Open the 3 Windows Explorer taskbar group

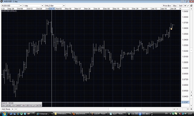tap(62, 114)
